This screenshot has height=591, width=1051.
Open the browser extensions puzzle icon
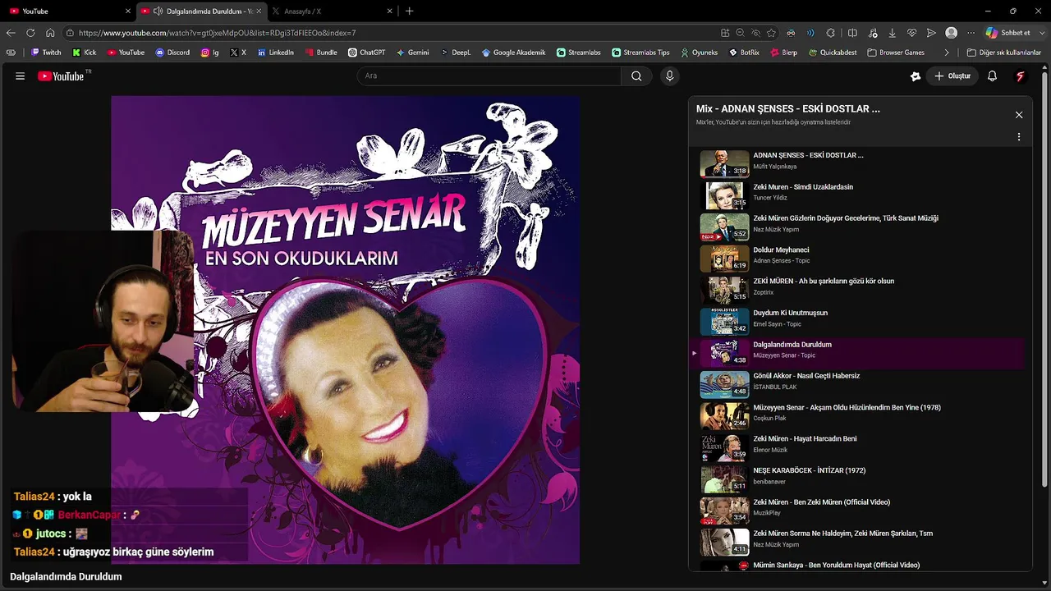point(831,33)
